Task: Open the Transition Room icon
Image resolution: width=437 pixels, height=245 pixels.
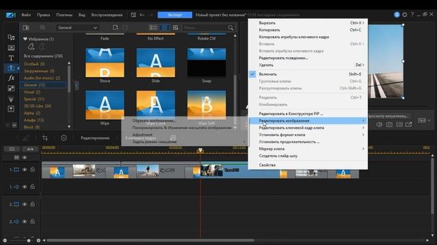Action: (11, 68)
